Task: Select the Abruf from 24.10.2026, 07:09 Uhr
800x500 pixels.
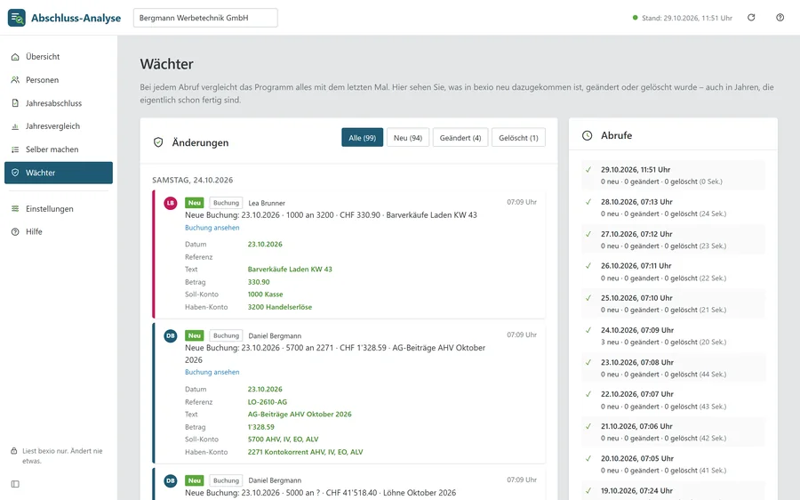Action: click(x=673, y=335)
